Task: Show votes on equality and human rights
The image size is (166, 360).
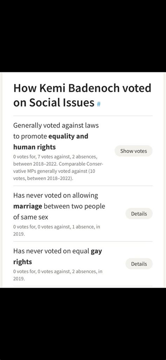Action: pos(133,151)
